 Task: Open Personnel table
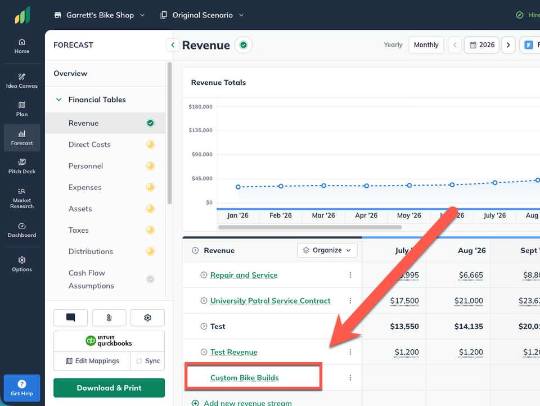[105, 166]
